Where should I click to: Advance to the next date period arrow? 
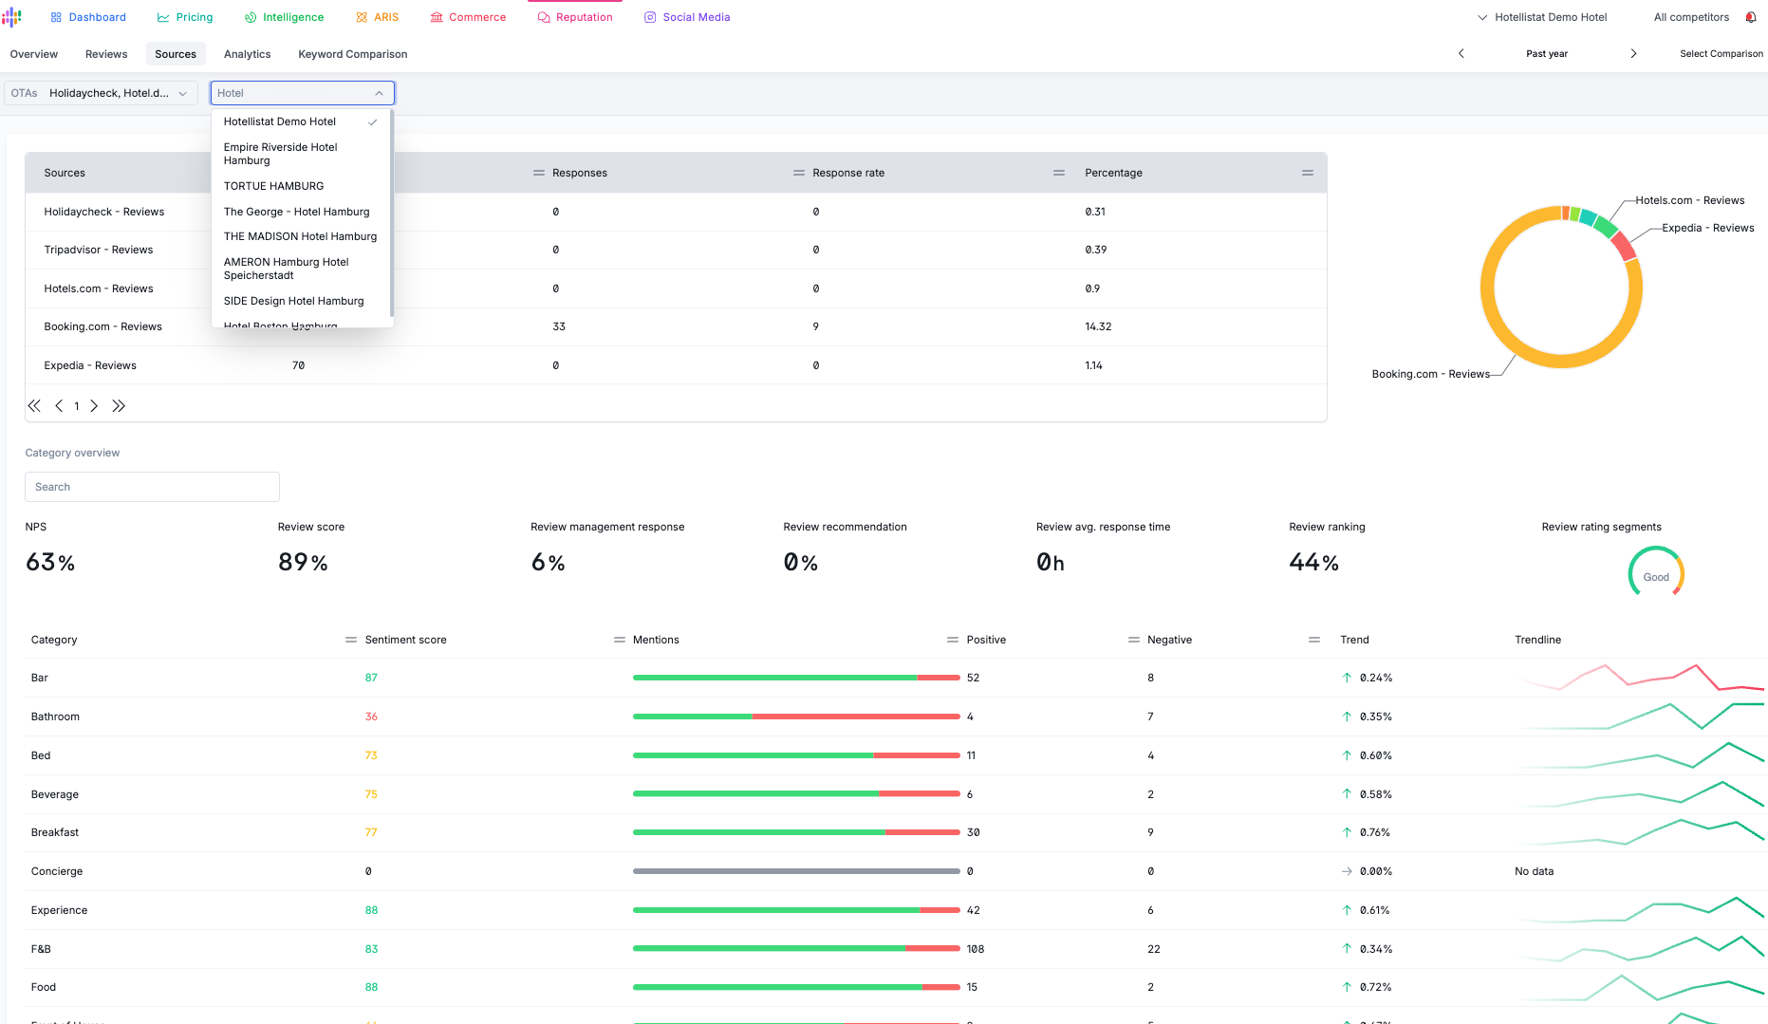pyautogui.click(x=1633, y=54)
